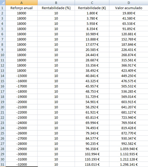Select cell with 102.994 €

pos(92,154)
